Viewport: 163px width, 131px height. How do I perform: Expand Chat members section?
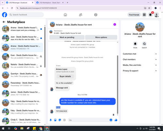(x=140, y=60)
